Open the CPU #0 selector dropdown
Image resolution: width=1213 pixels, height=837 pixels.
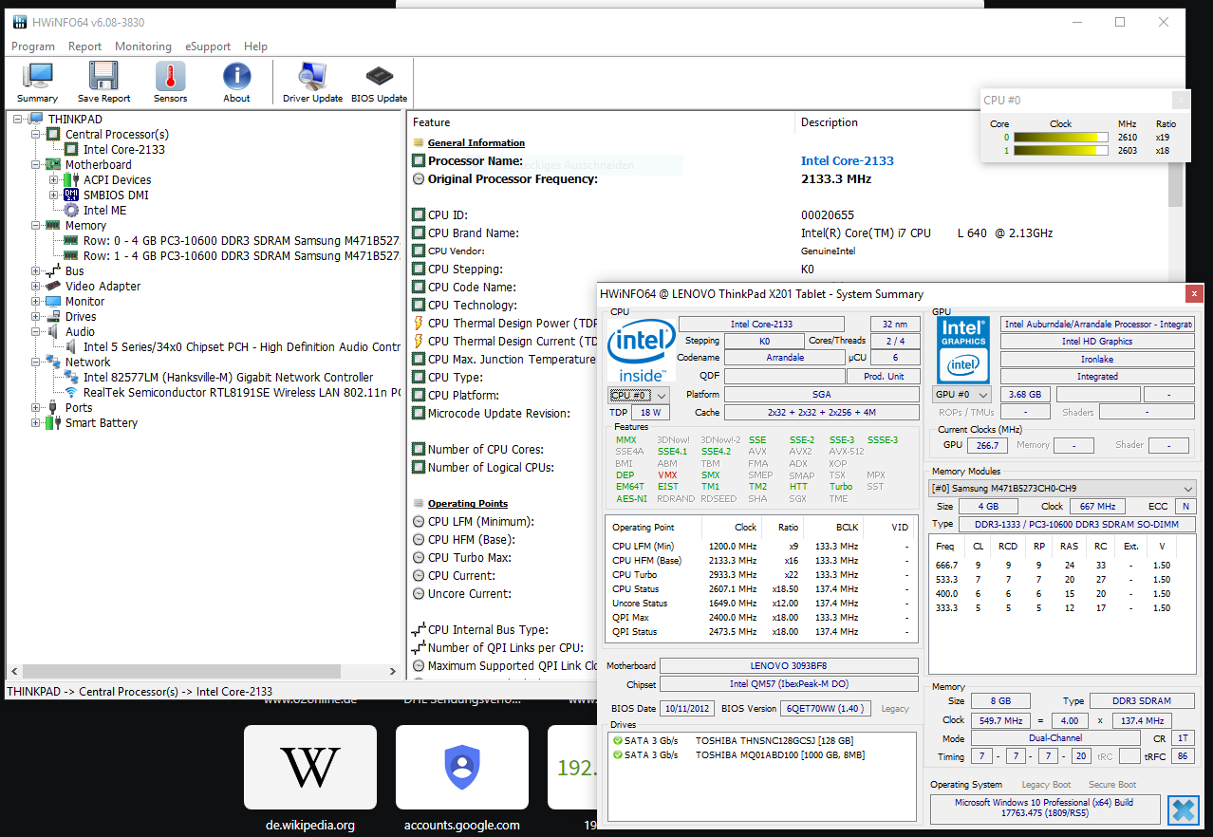(639, 395)
